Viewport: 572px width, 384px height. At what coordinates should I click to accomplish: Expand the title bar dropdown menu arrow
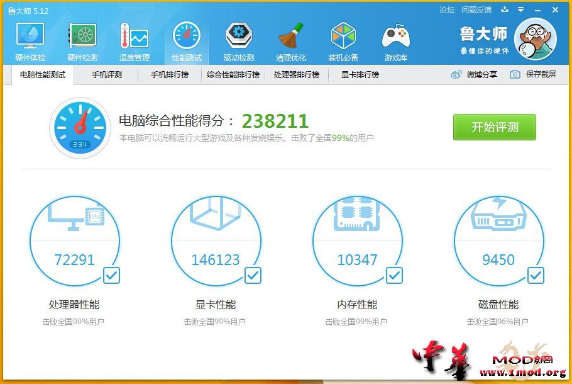pyautogui.click(x=520, y=9)
